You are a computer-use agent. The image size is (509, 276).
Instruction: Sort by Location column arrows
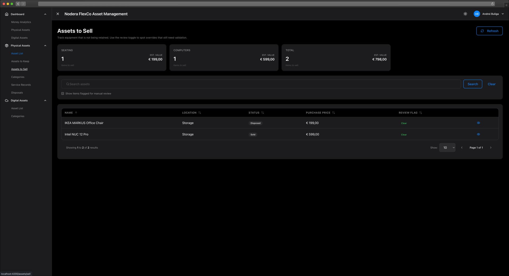click(x=200, y=113)
